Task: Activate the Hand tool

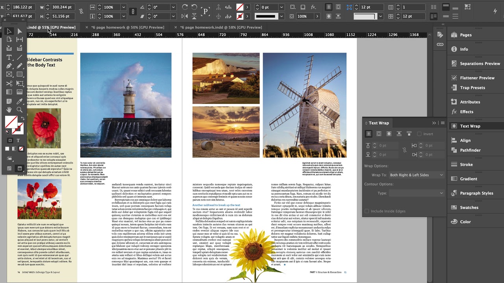Action: coord(9,110)
